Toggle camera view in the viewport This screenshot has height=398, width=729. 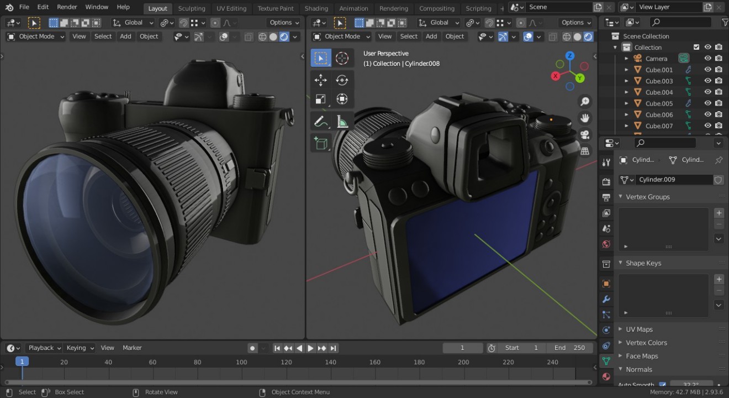tap(585, 134)
